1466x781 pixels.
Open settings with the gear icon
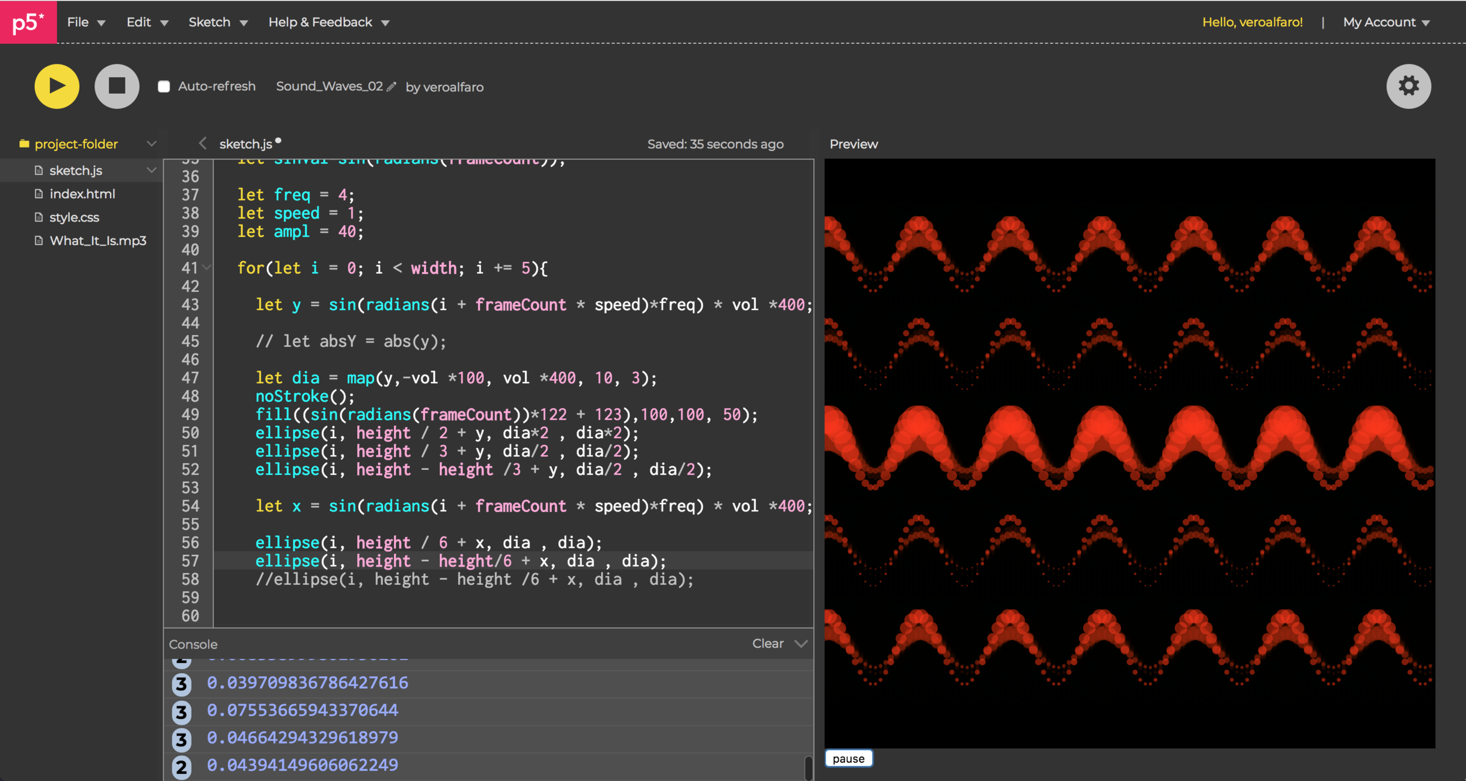point(1409,86)
